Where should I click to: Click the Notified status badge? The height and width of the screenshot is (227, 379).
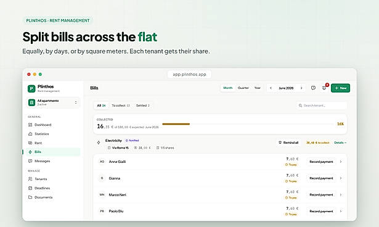[x=132, y=141]
